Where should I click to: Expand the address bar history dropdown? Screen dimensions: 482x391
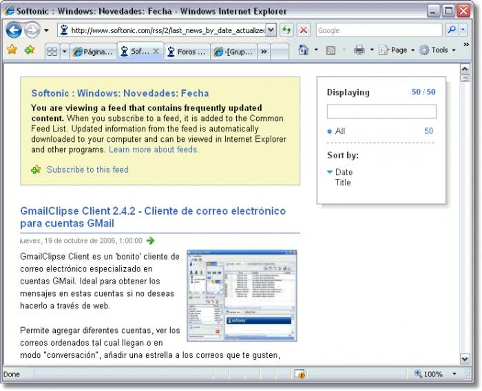[271, 30]
